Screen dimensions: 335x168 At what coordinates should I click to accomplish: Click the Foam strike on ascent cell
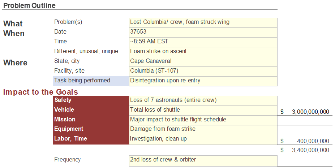pos(203,52)
